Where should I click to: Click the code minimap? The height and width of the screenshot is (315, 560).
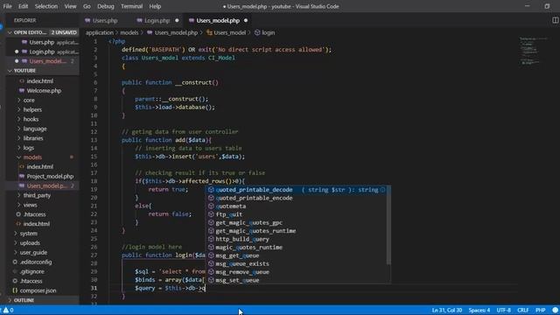tap(533, 52)
